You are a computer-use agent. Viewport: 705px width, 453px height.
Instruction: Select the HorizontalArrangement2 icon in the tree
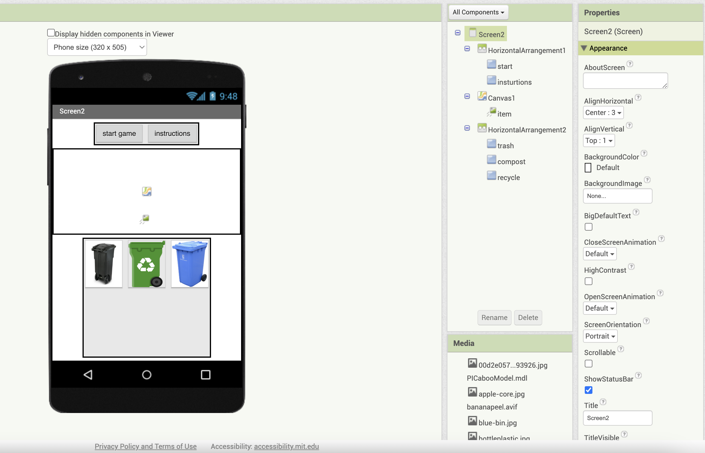pos(482,128)
